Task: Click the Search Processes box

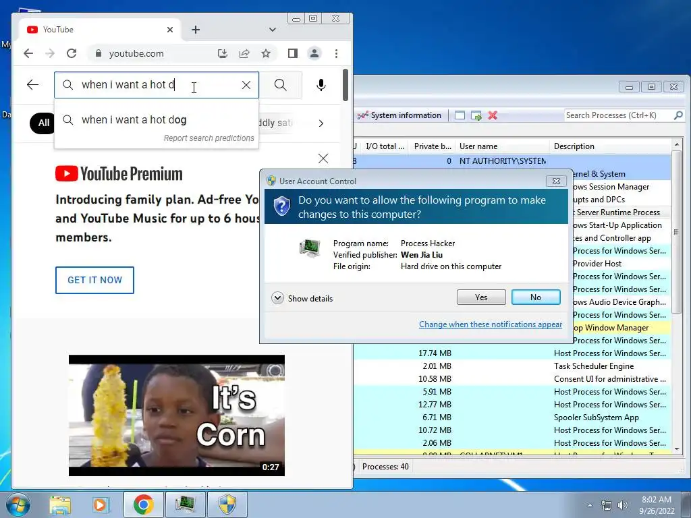Action: click(x=618, y=115)
